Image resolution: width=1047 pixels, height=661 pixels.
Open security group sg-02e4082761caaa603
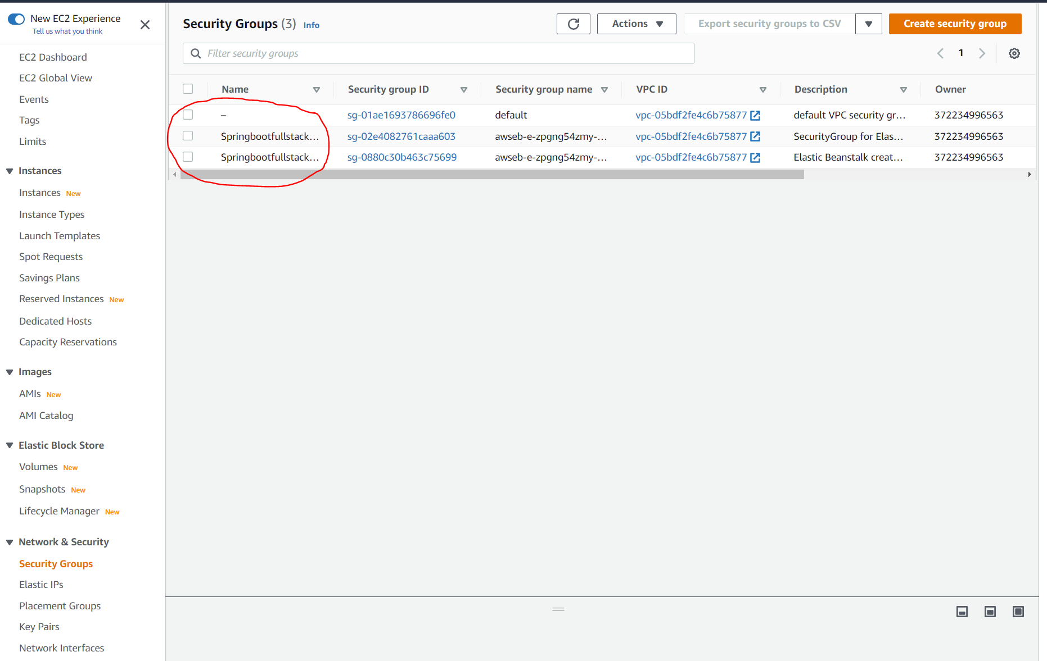[401, 136]
